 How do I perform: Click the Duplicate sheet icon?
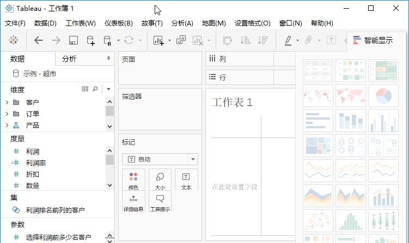click(x=181, y=40)
